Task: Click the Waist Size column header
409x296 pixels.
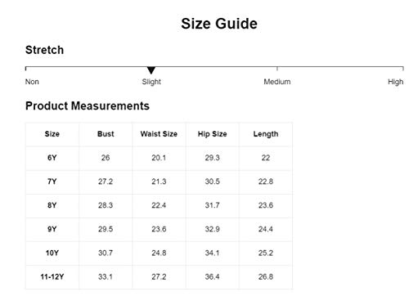Action: click(x=159, y=134)
